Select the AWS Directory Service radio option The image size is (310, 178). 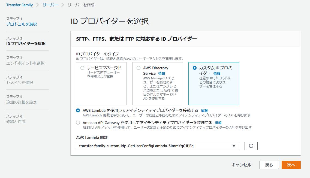(x=139, y=68)
